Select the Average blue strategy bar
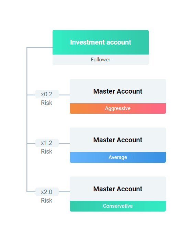This screenshot has width=192, height=241. (118, 157)
